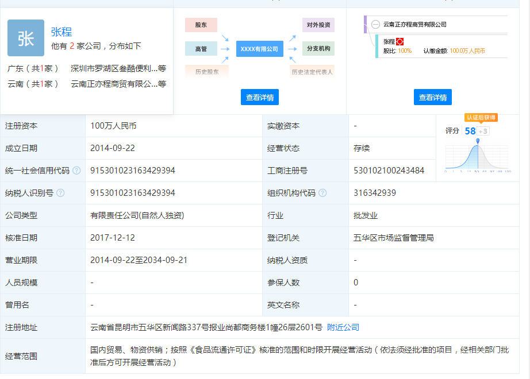Click 张程 shareholder name in the tree
The width and height of the screenshot is (530, 379).
[x=389, y=41]
